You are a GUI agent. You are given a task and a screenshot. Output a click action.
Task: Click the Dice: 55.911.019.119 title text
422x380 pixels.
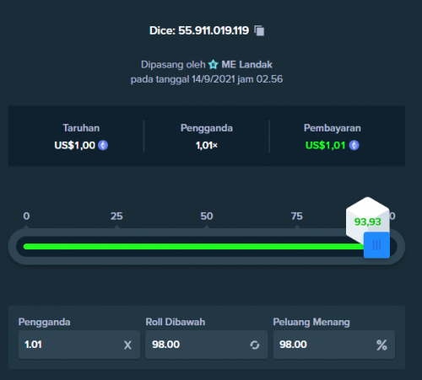199,30
